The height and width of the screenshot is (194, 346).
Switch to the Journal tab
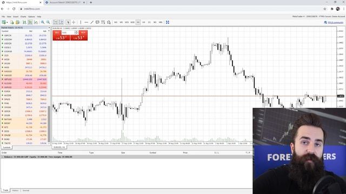[x=26, y=190]
